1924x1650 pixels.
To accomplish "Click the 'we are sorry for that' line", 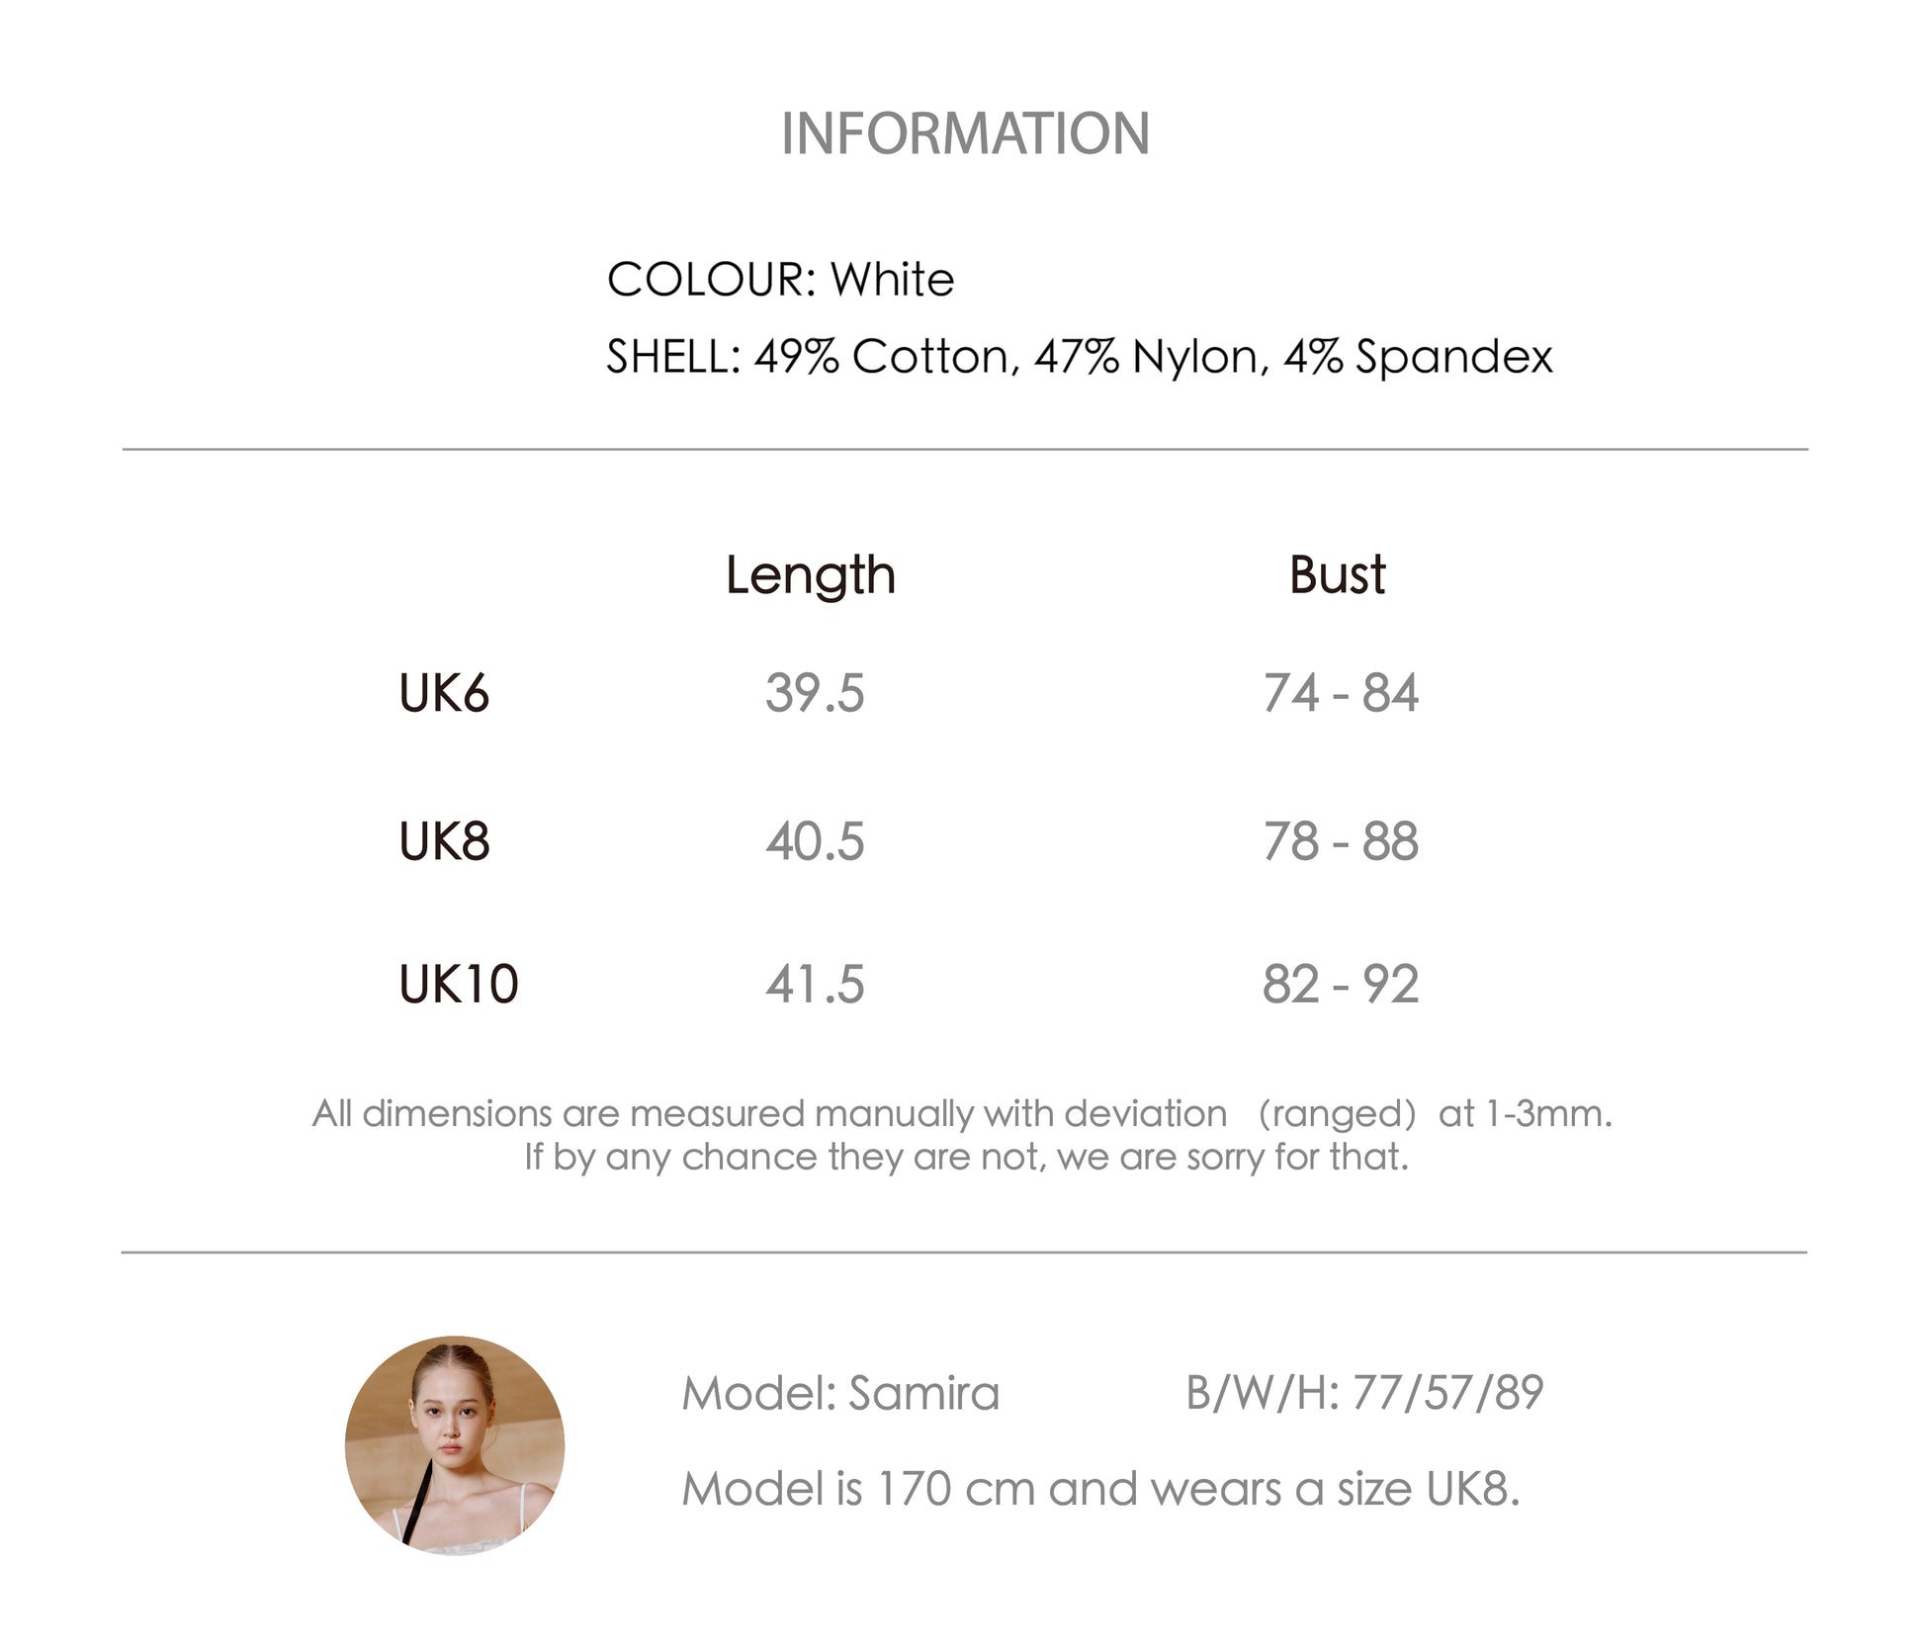I will coord(966,1157).
